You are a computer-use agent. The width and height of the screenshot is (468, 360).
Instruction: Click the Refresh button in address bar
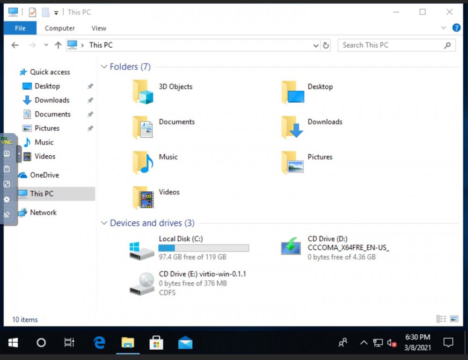coord(326,45)
